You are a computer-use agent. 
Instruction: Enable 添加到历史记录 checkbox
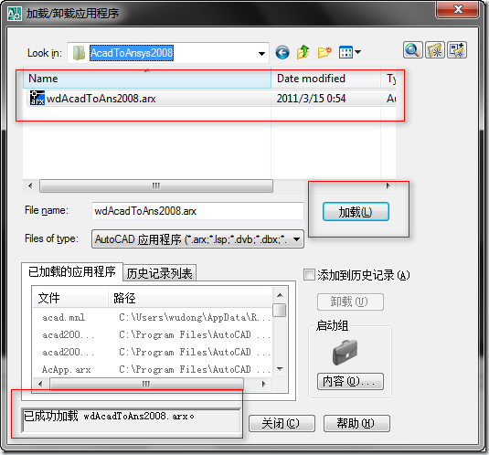[x=309, y=275]
